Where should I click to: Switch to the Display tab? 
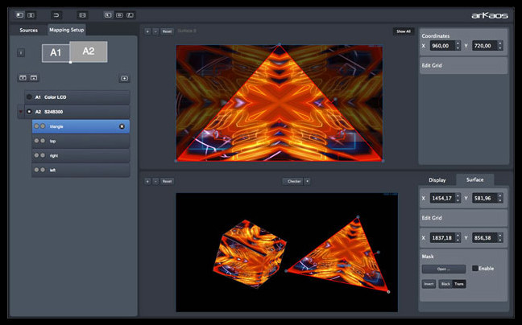point(437,179)
